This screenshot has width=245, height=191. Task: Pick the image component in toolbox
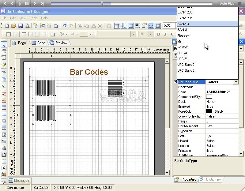pyautogui.click(x=4, y=148)
